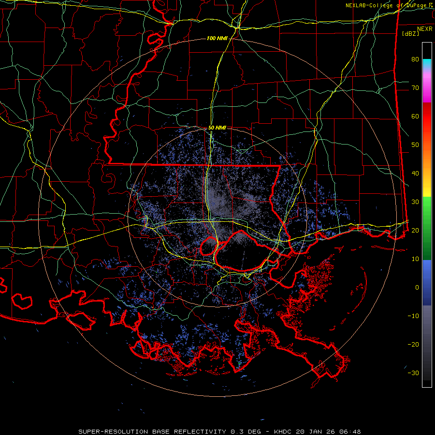Click the 80 value on the dBZ scale

pos(415,59)
